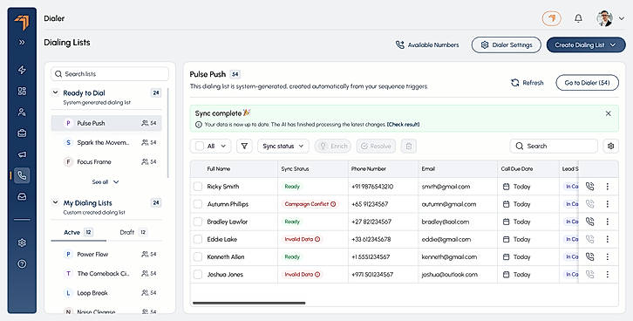Open the Check result link
Viewport: 633px width, 321px height.
[404, 125]
